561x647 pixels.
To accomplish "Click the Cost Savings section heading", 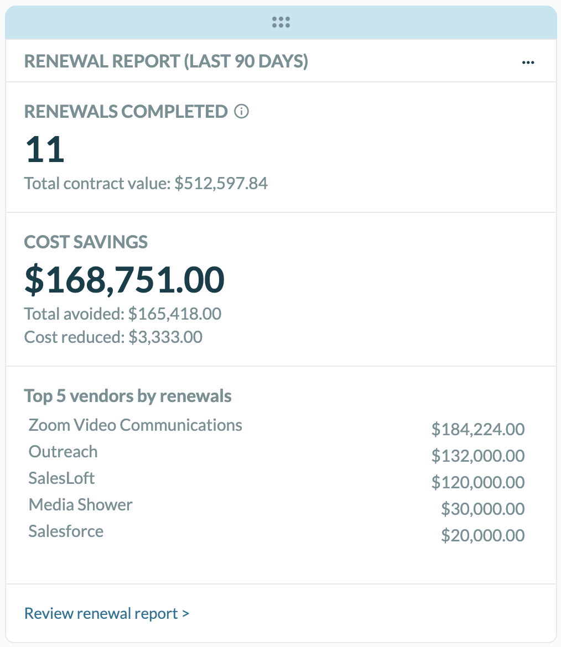I will click(86, 242).
